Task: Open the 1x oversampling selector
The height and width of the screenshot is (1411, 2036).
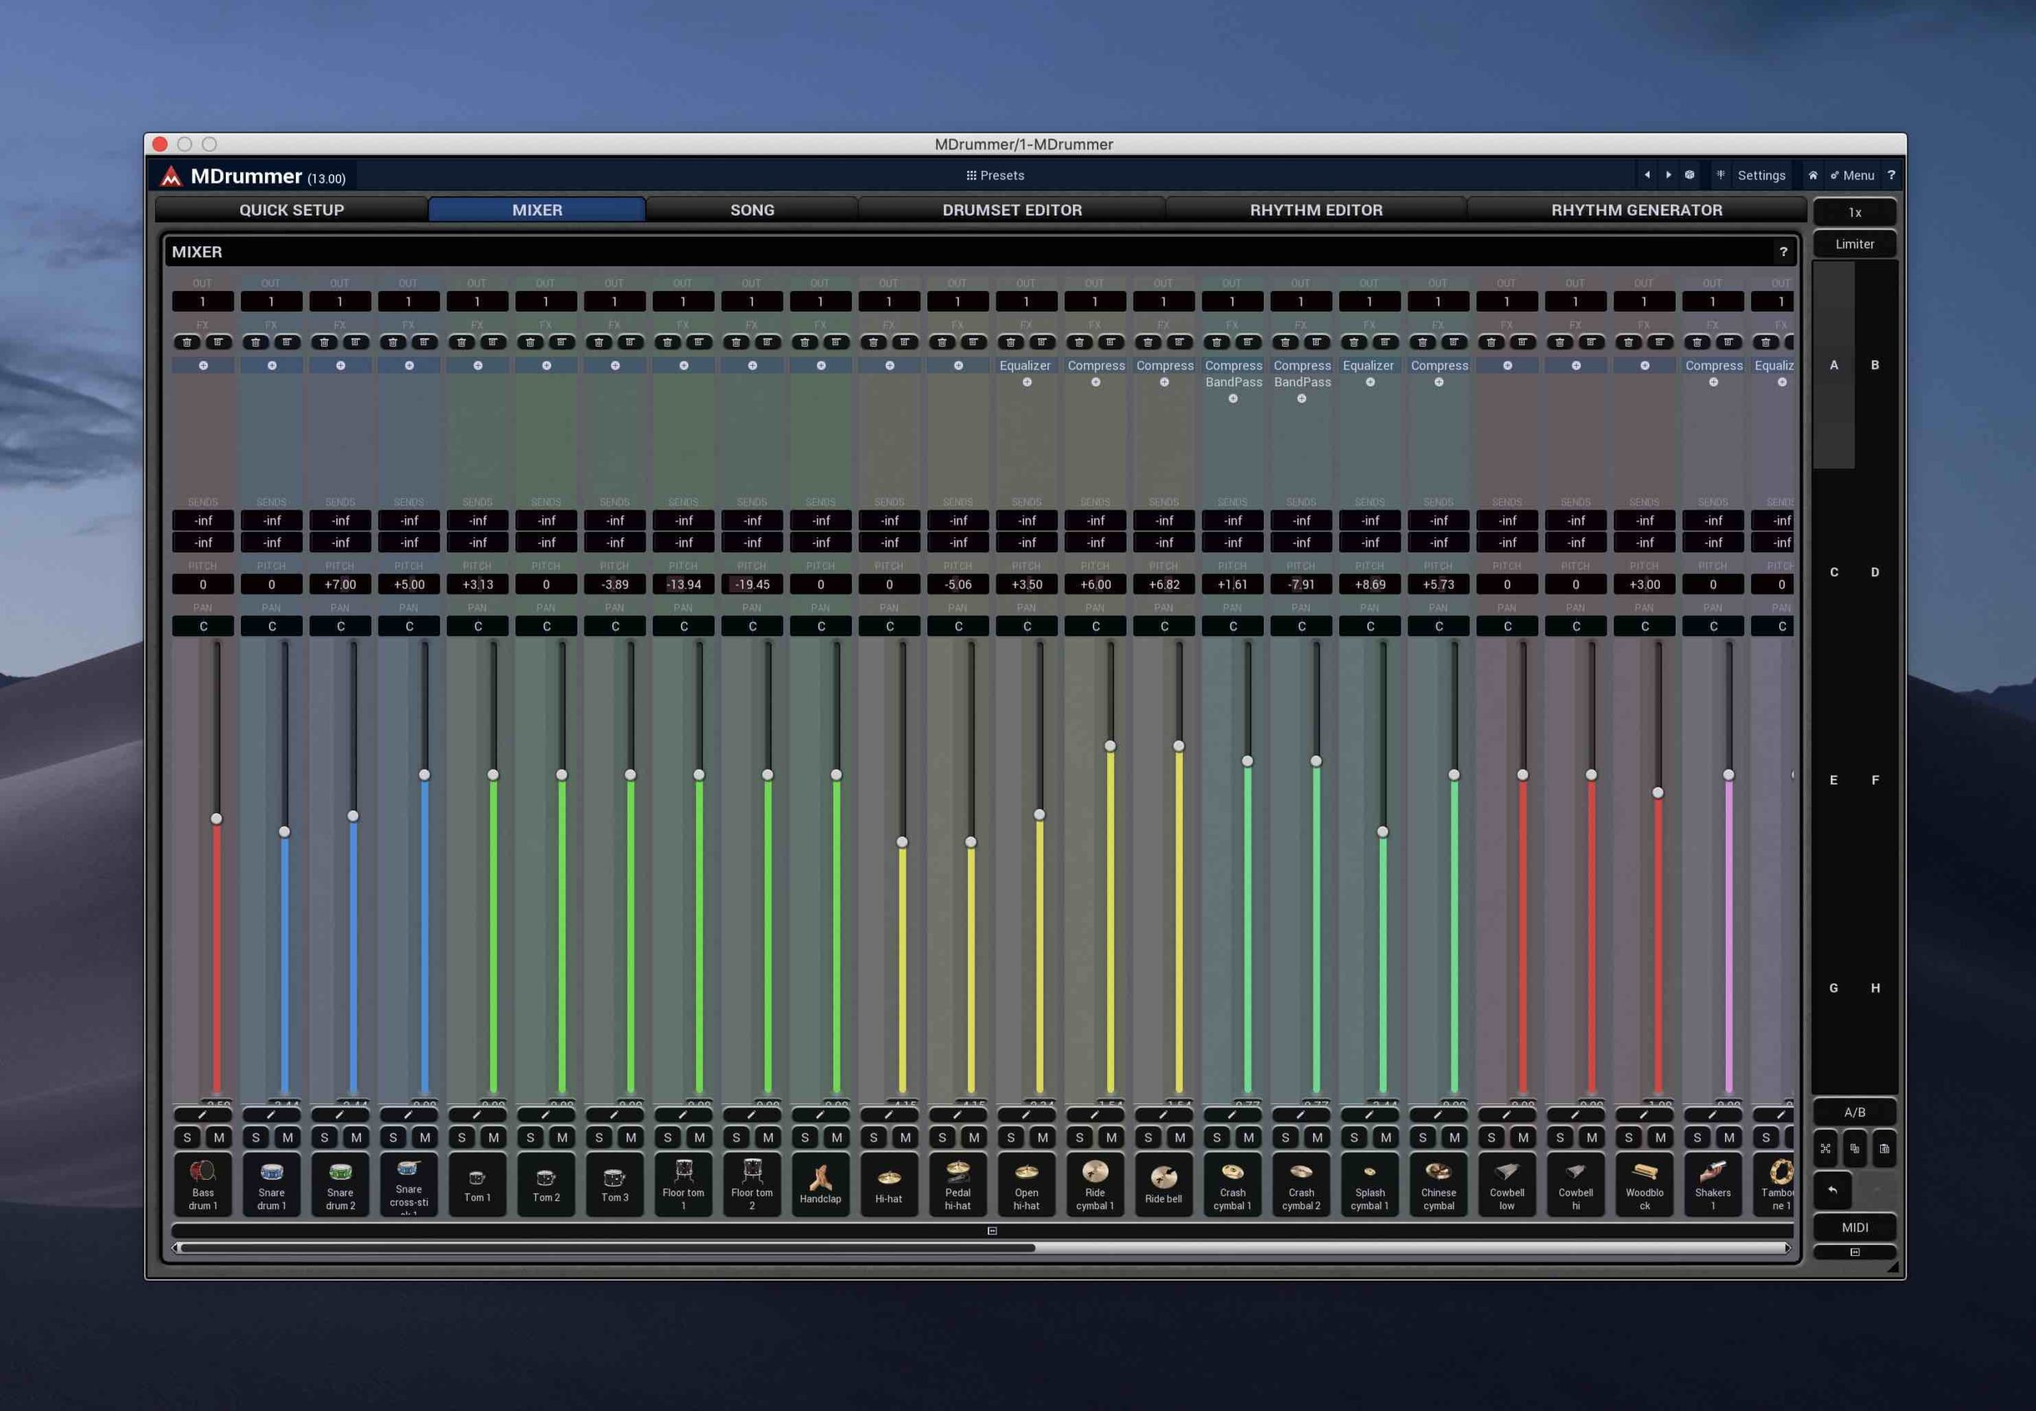Action: click(x=1854, y=212)
